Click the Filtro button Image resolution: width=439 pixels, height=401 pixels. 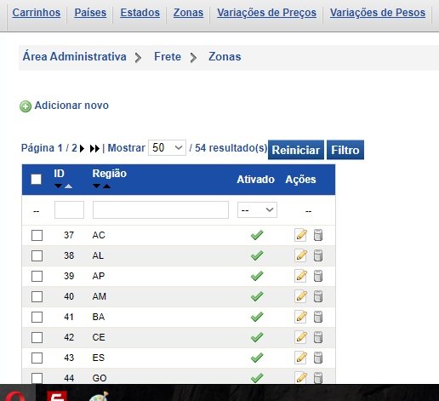pyautogui.click(x=345, y=150)
